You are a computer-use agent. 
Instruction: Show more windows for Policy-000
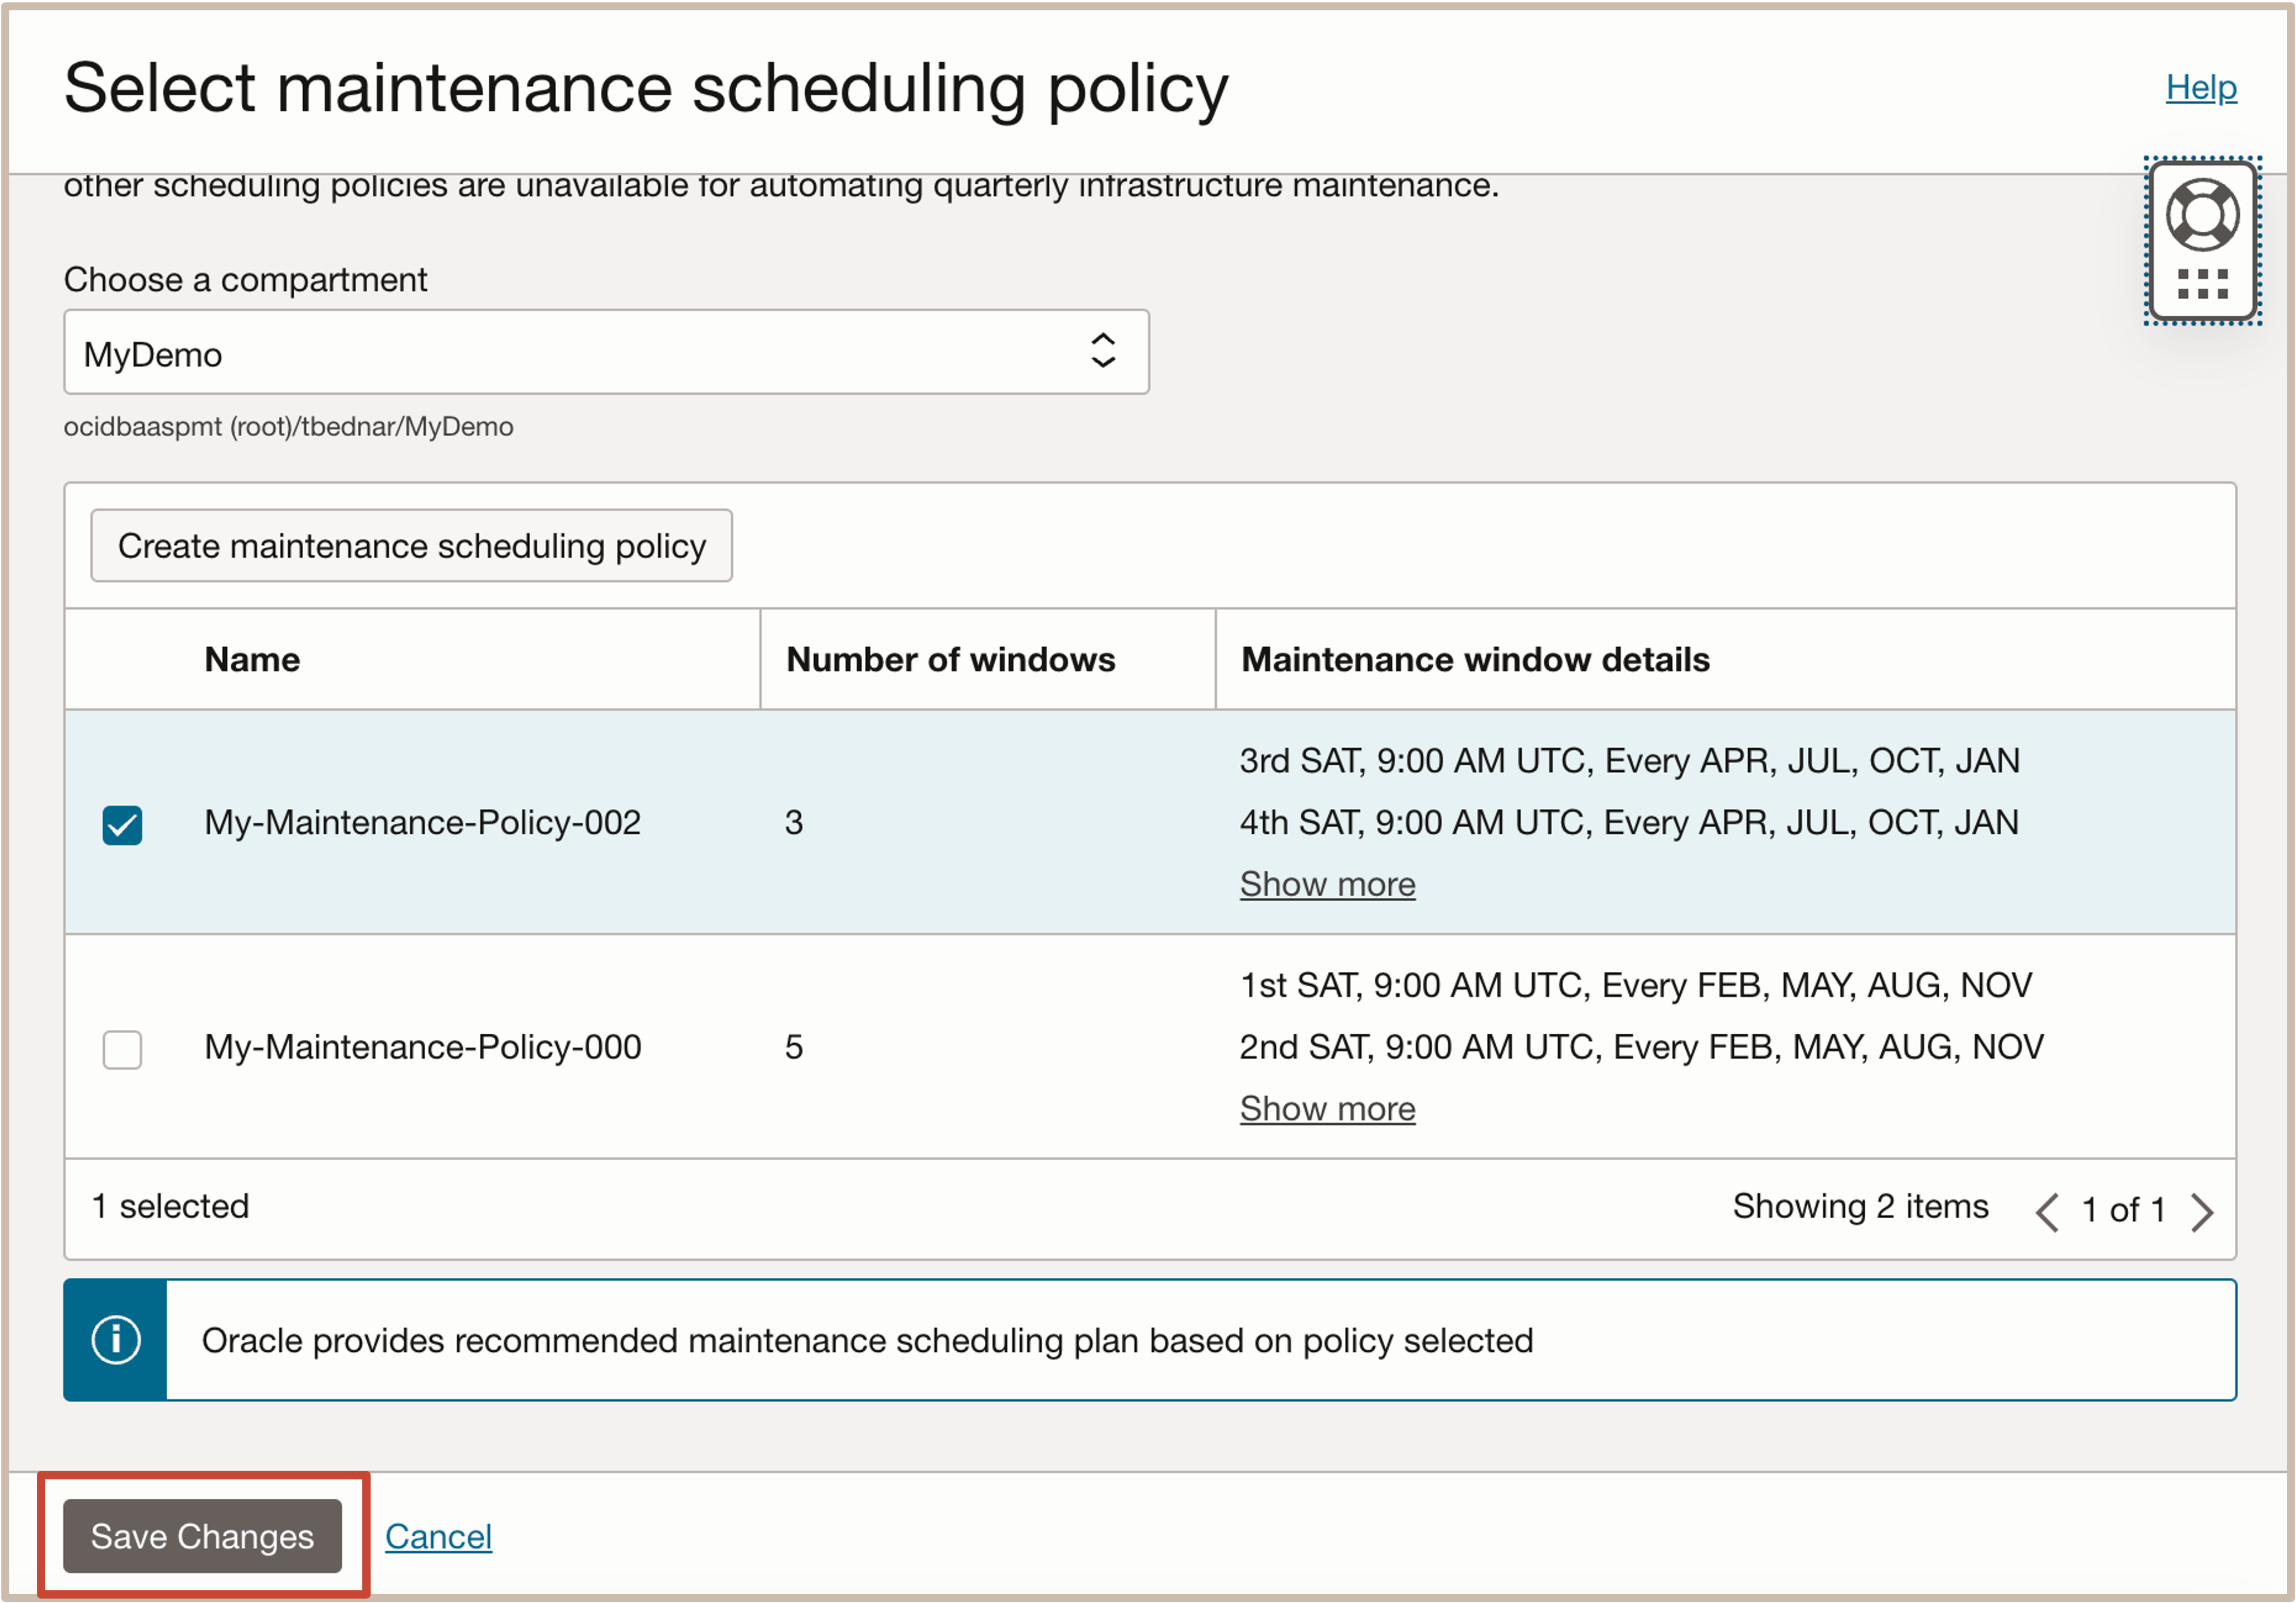1327,1108
